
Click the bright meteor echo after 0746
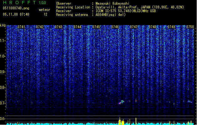(x=121, y=102)
